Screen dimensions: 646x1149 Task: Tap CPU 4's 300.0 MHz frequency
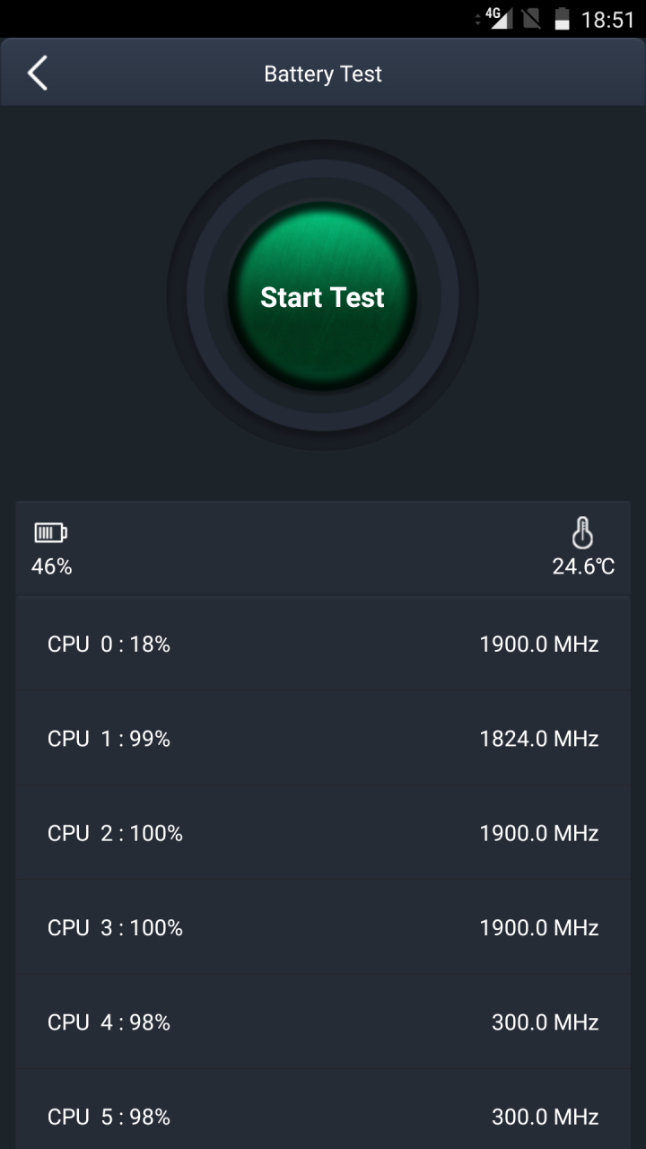pyautogui.click(x=546, y=1022)
